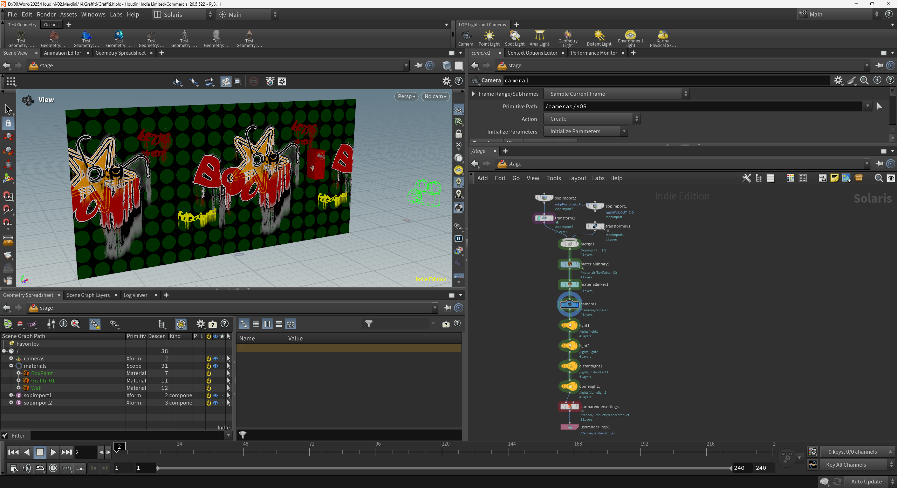Expand the cameras tree item
The image size is (897, 488).
11,358
